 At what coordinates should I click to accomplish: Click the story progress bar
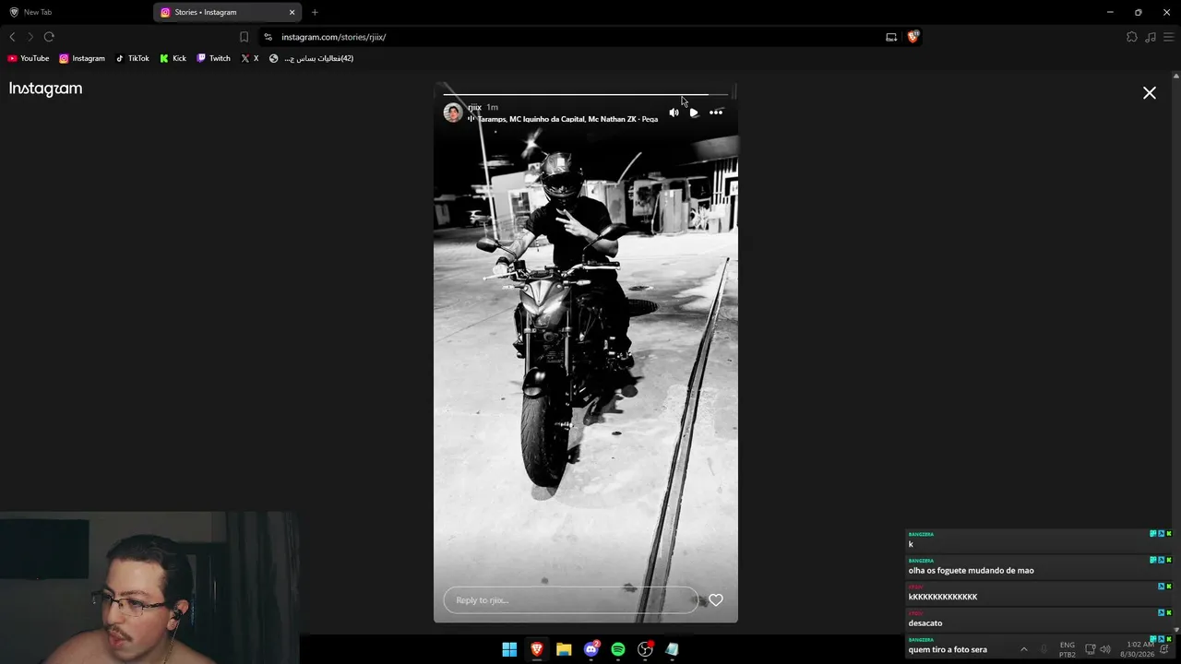[x=586, y=94]
